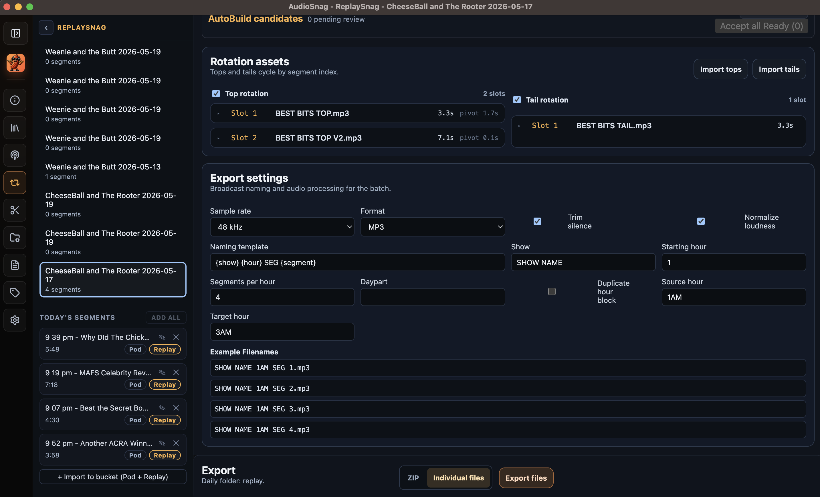This screenshot has height=497, width=820.
Task: Select the ReplaySnag repeat-arrows sidebar icon
Action: coord(15,183)
